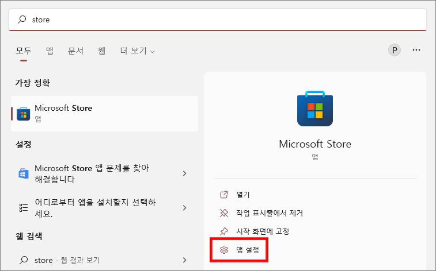Click the search magnifier icon in search box
This screenshot has width=436, height=271.
tap(22, 20)
